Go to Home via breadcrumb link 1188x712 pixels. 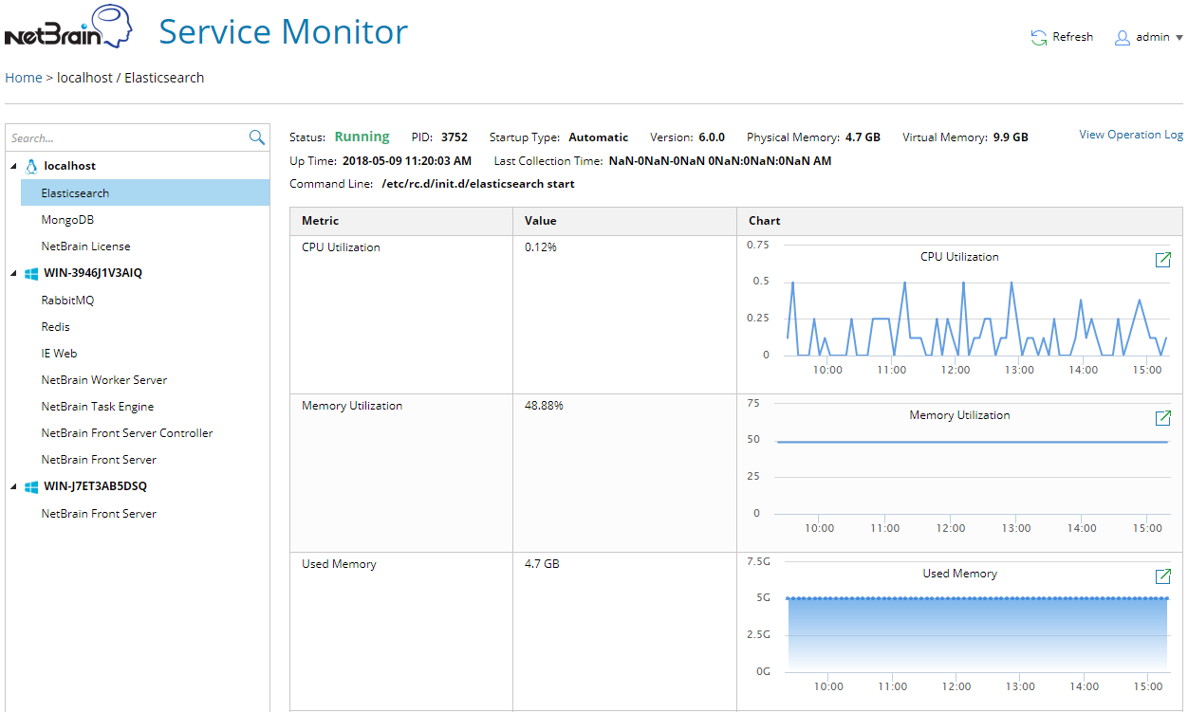click(23, 78)
